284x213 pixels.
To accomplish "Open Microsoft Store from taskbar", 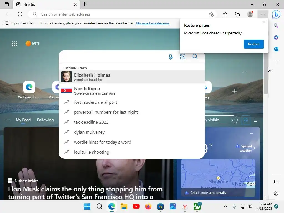I will (x=160, y=206).
